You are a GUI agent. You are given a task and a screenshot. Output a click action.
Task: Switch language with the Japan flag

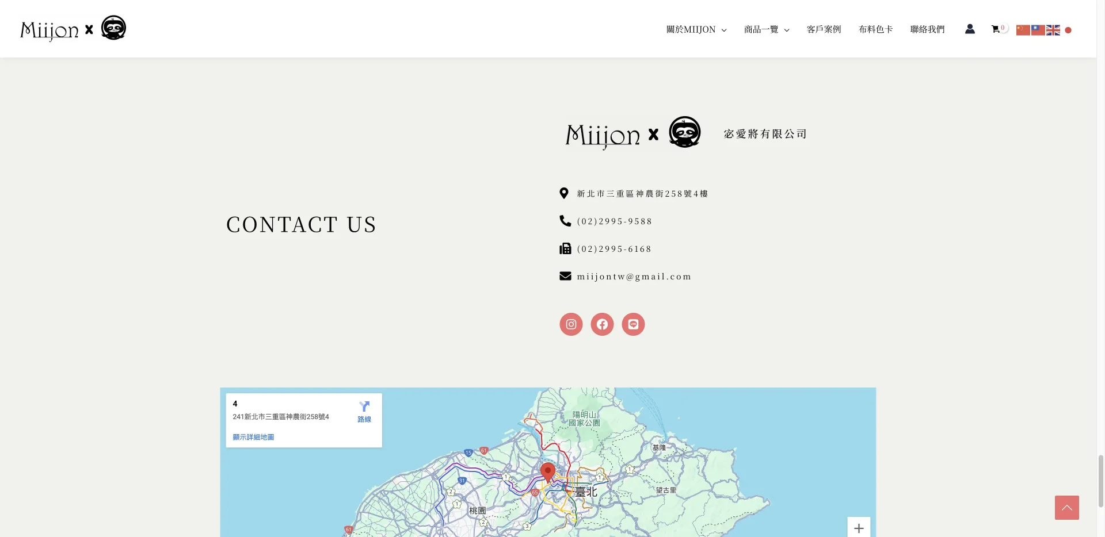click(x=1068, y=30)
